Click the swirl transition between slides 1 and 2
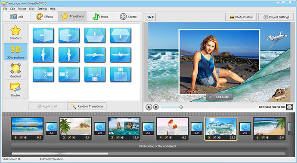This screenshot has width=297, height=163. coord(52,129)
